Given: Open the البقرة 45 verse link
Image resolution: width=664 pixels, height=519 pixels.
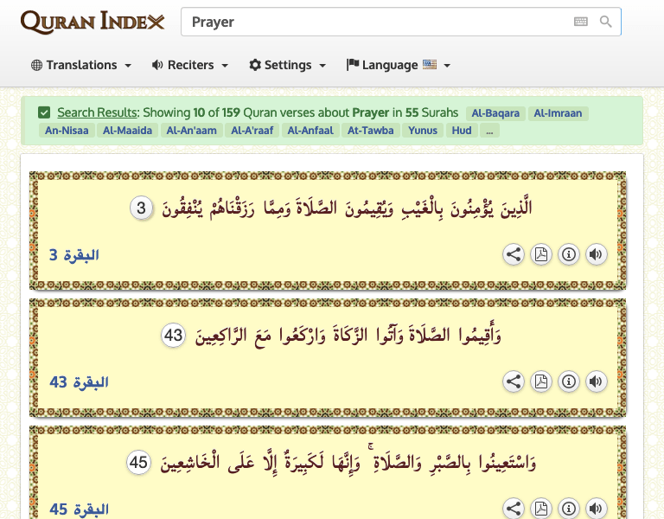Looking at the screenshot, I should (80, 509).
